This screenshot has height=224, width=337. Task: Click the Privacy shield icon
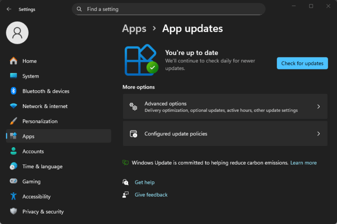click(x=13, y=211)
